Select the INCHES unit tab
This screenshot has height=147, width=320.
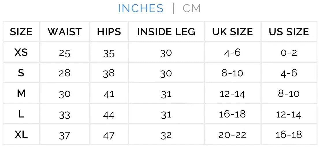pos(141,8)
